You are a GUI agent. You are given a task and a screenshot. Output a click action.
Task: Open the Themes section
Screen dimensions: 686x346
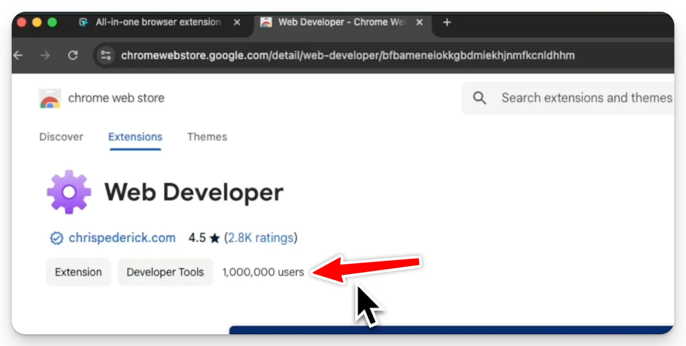(207, 137)
